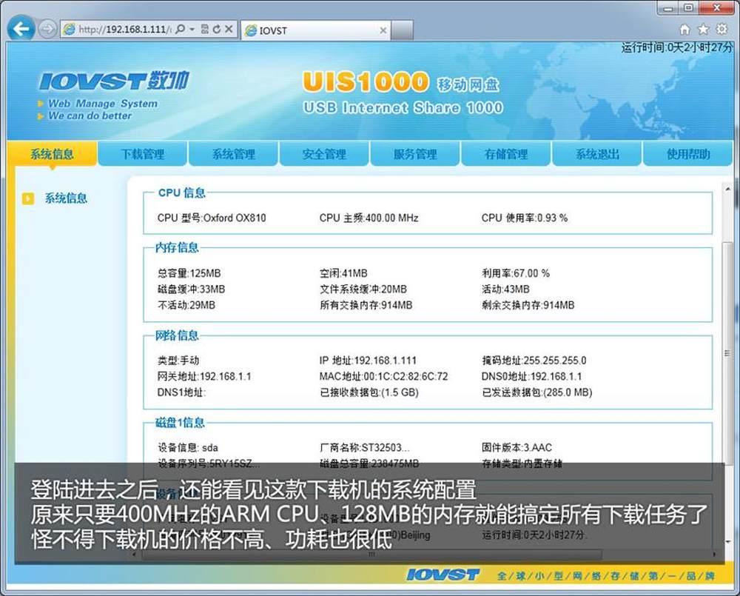Click the compatibility view icon in address bar
The width and height of the screenshot is (740, 596).
[x=205, y=30]
